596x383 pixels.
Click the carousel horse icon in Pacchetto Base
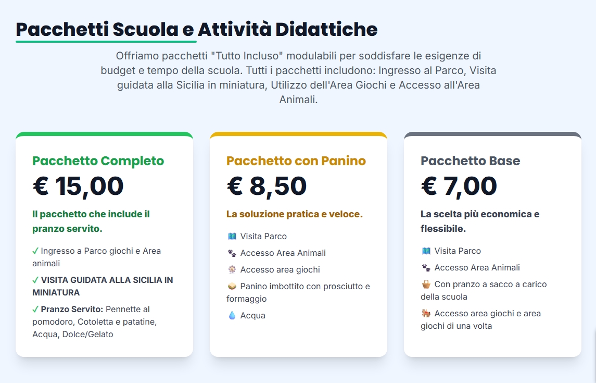tap(426, 314)
